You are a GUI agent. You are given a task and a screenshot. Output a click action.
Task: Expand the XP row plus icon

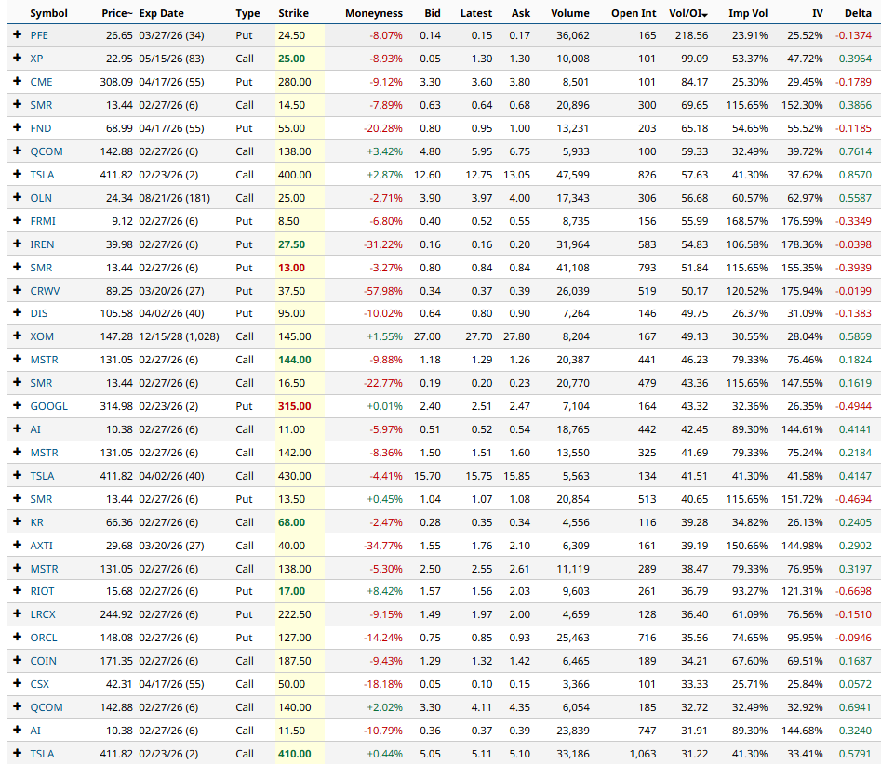[x=18, y=58]
